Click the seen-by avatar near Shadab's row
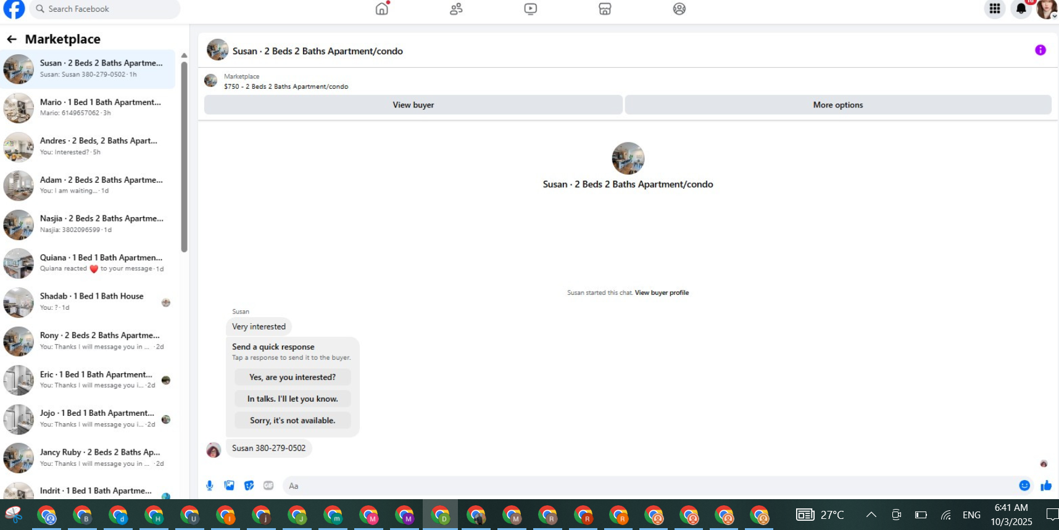Image resolution: width=1059 pixels, height=530 pixels. pos(166,302)
